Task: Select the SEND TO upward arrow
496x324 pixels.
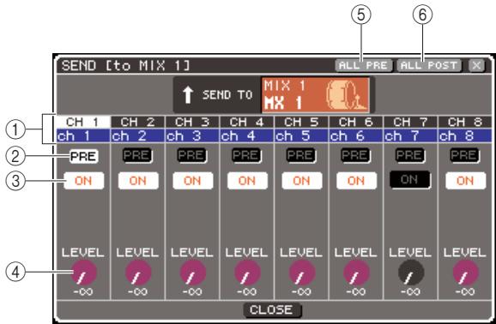Action: (x=188, y=95)
